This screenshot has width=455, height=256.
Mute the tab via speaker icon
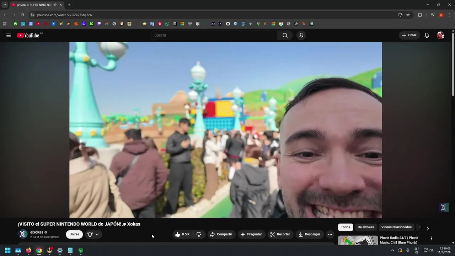pyautogui.click(x=55, y=5)
